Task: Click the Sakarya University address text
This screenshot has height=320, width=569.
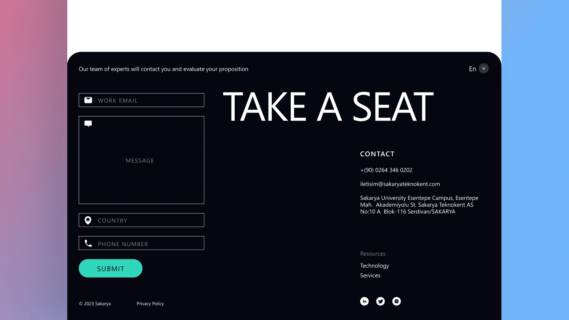Action: [x=419, y=205]
